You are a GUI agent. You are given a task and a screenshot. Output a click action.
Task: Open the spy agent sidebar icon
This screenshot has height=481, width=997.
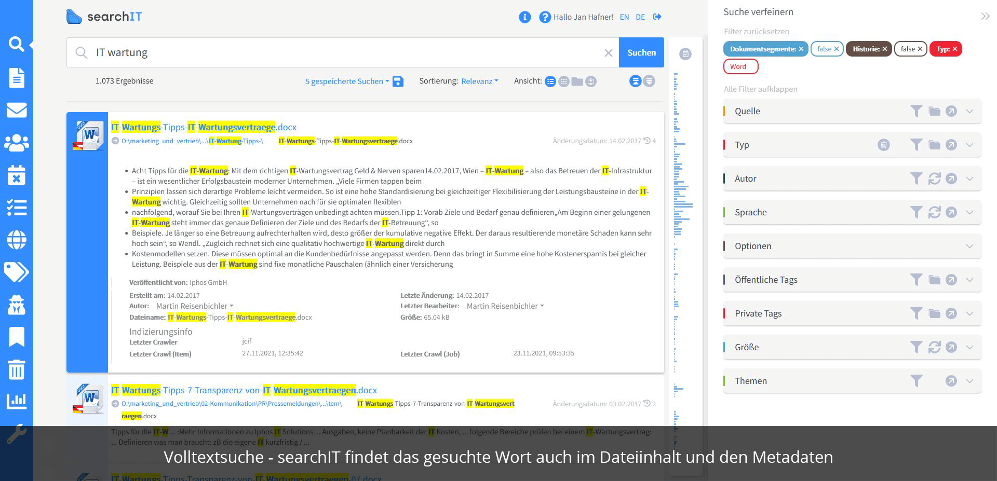pos(16,305)
